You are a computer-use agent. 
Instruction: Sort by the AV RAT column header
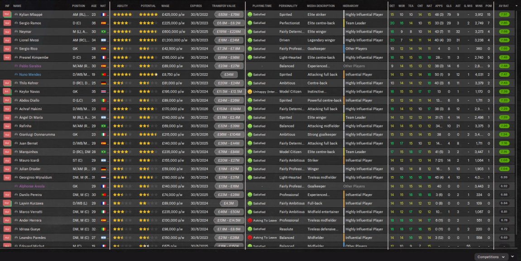pyautogui.click(x=503, y=5)
